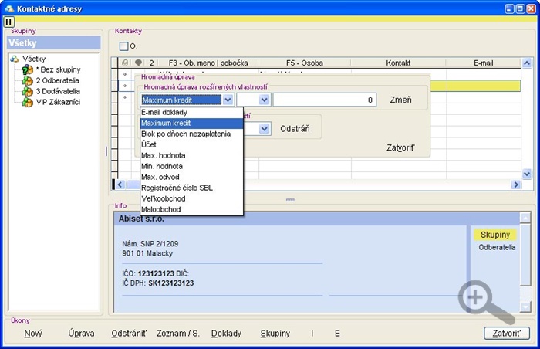Click the comment bubble column icon

[x=138, y=63]
